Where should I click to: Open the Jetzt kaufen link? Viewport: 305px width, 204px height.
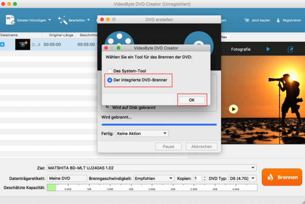261,20
